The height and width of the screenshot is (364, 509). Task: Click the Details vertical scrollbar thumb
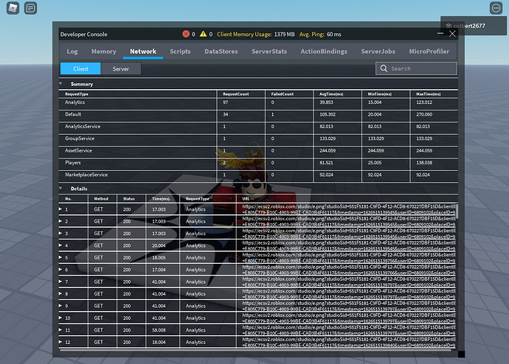[457, 211]
